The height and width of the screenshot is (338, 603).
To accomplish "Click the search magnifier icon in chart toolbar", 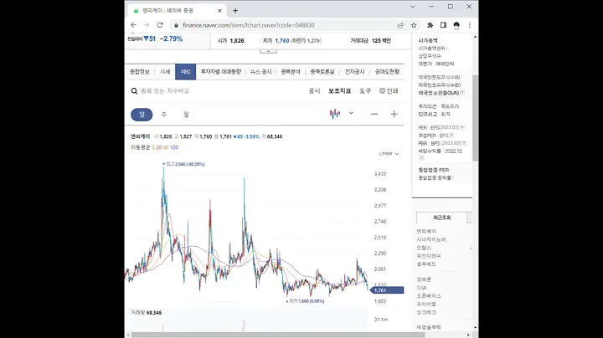I will point(134,91).
